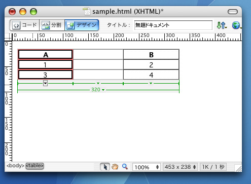This screenshot has width=251, height=184.
Task: Open the Preview in Browser globe icon
Action: click(236, 25)
